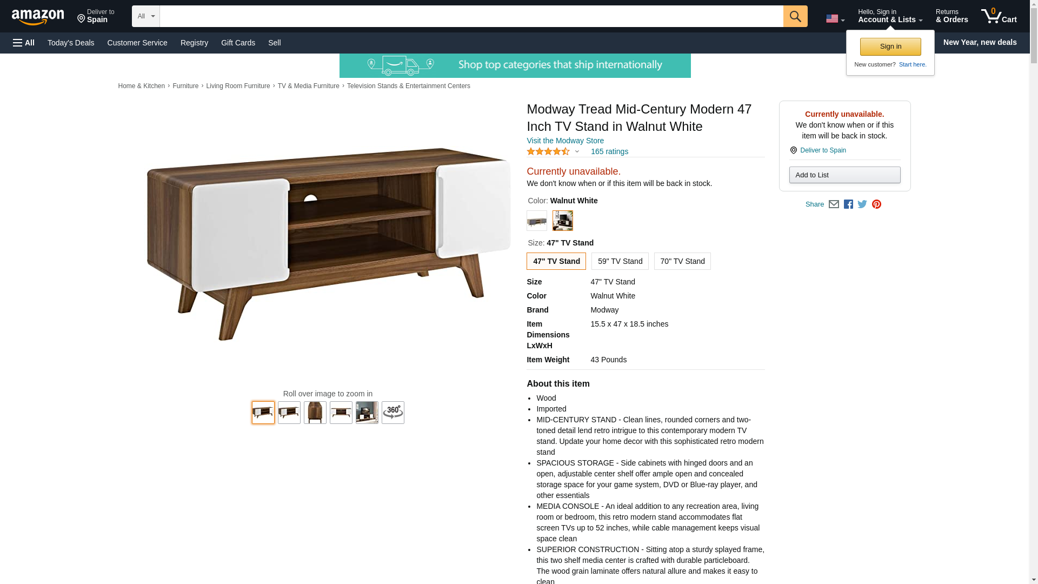Click the yellow Sign in button
Screen dimensions: 1038x584
coord(890,47)
